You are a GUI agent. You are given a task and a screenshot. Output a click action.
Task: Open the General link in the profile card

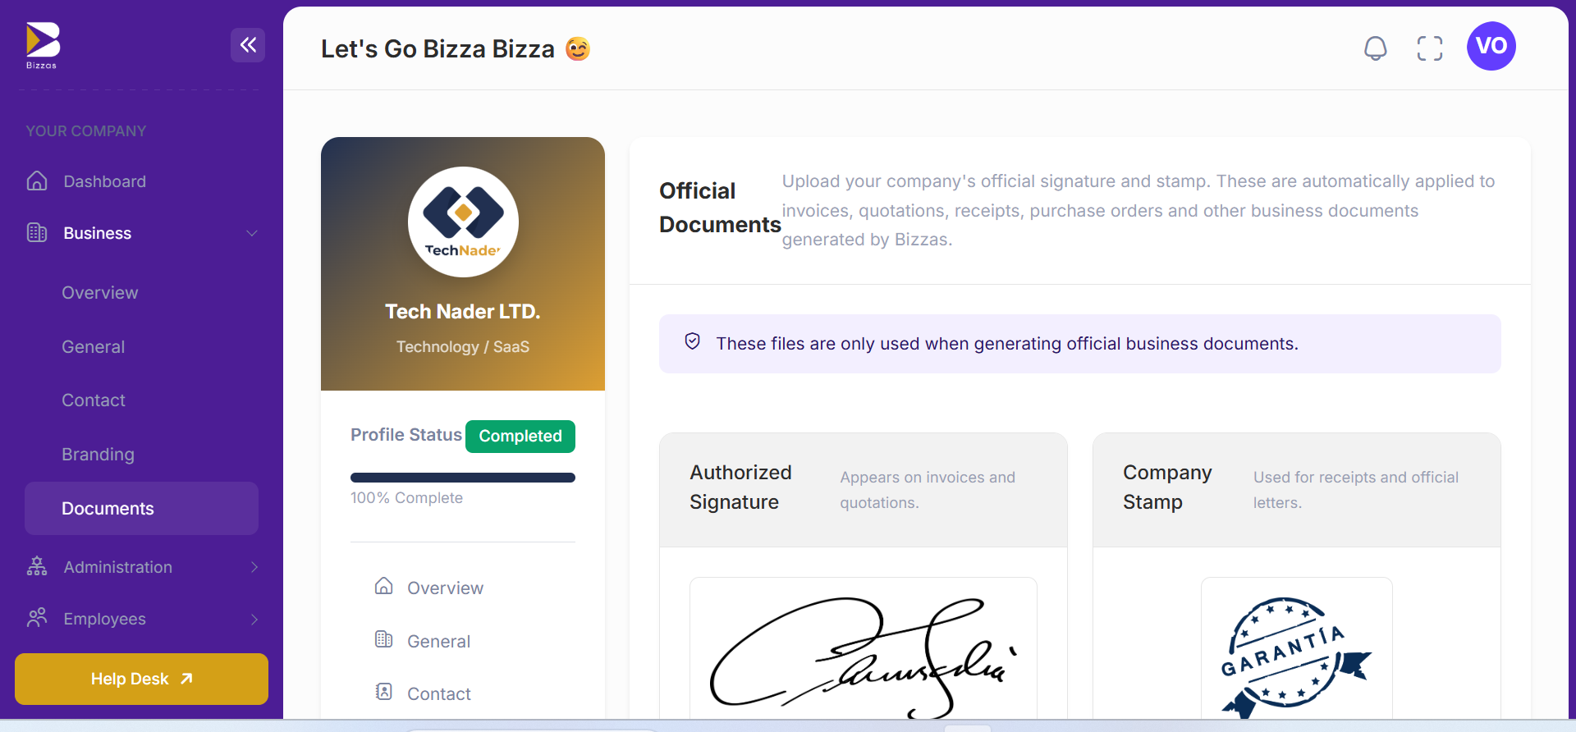click(439, 642)
